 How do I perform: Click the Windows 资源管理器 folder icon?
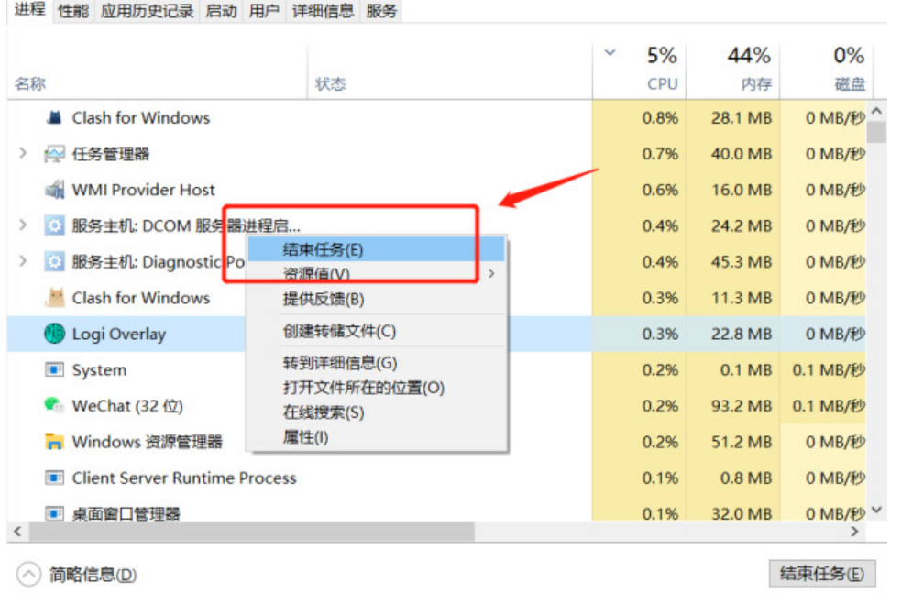click(x=55, y=442)
